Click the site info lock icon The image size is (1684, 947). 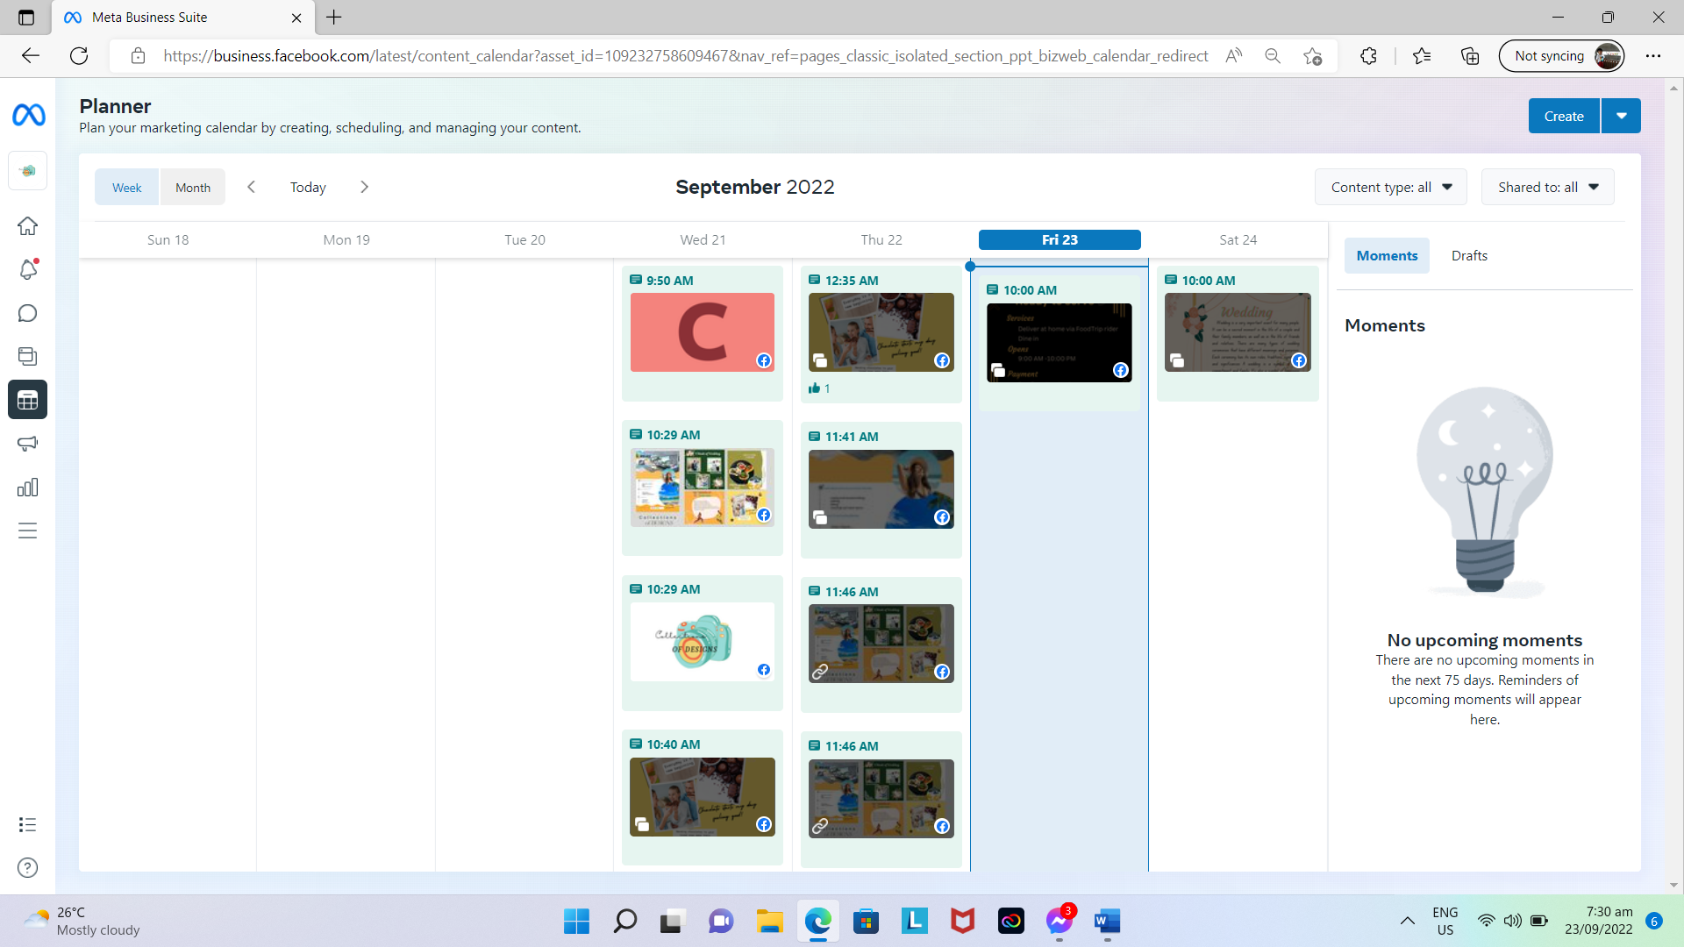(138, 56)
